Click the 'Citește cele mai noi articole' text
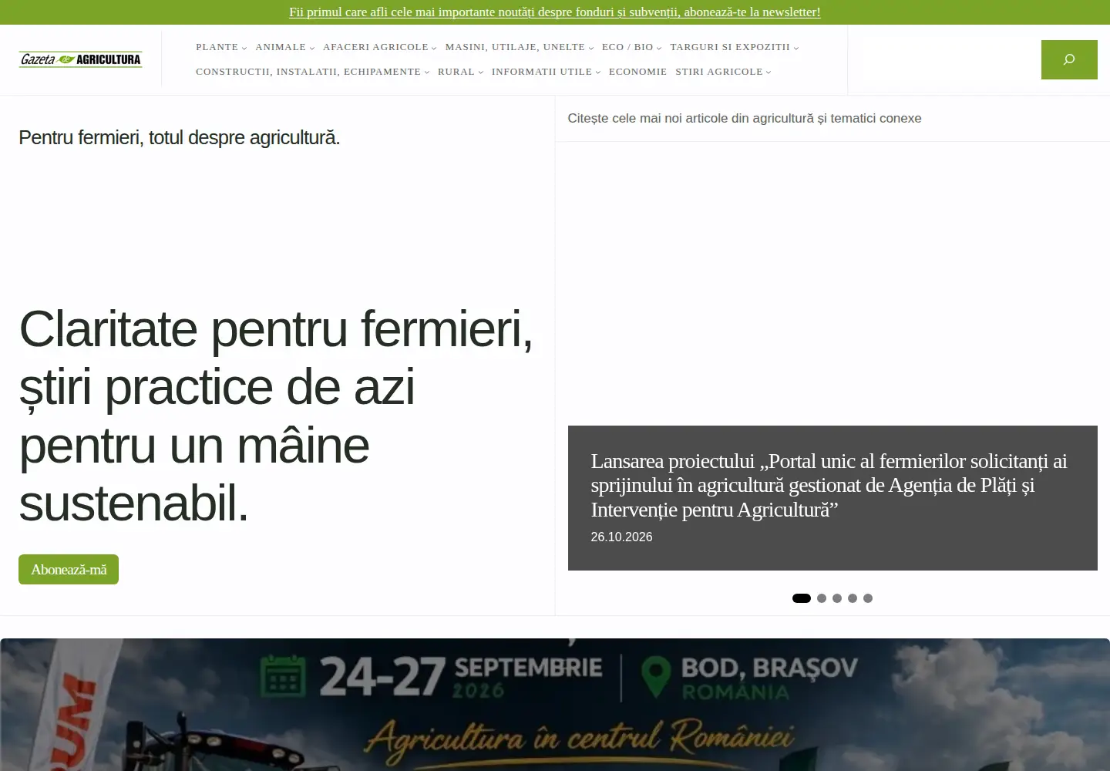The width and height of the screenshot is (1110, 771). 745,118
